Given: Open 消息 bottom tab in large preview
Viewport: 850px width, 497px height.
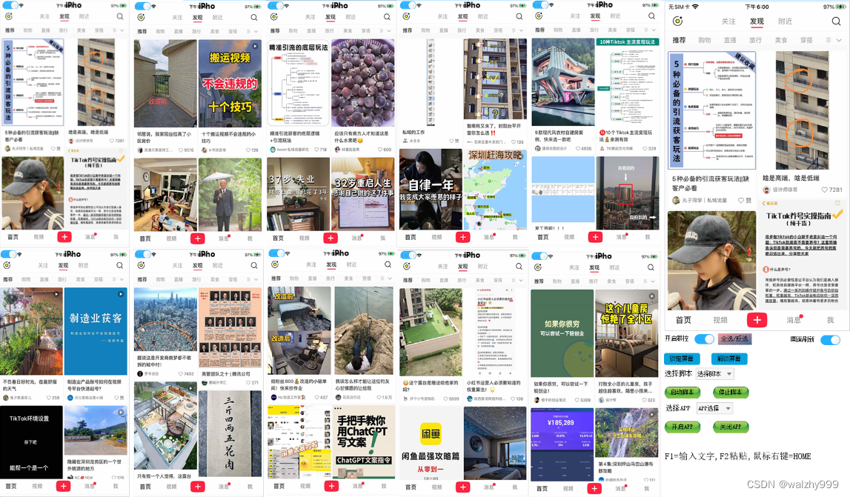Looking at the screenshot, I should click(794, 320).
